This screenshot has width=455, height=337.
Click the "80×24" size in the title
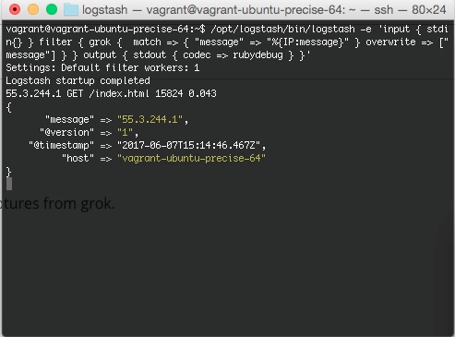pos(429,10)
